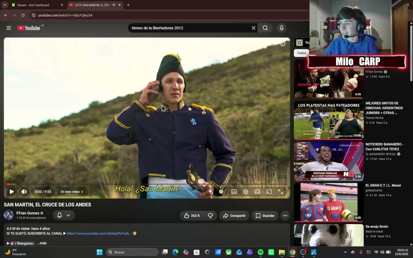This screenshot has width=413, height=258.
Task: Open taskbar weather widget 3°C Despejado
Action: [x=15, y=252]
